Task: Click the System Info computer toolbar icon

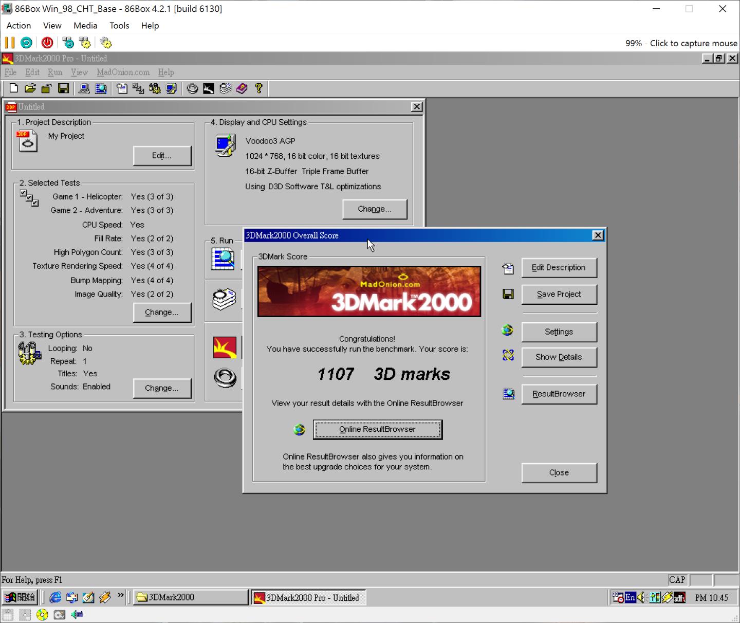Action: (x=84, y=88)
